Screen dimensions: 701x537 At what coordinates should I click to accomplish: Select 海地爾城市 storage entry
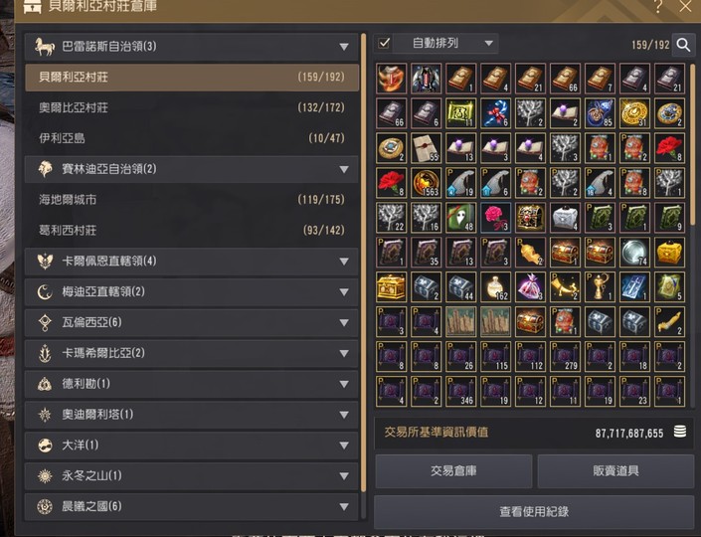tap(192, 200)
